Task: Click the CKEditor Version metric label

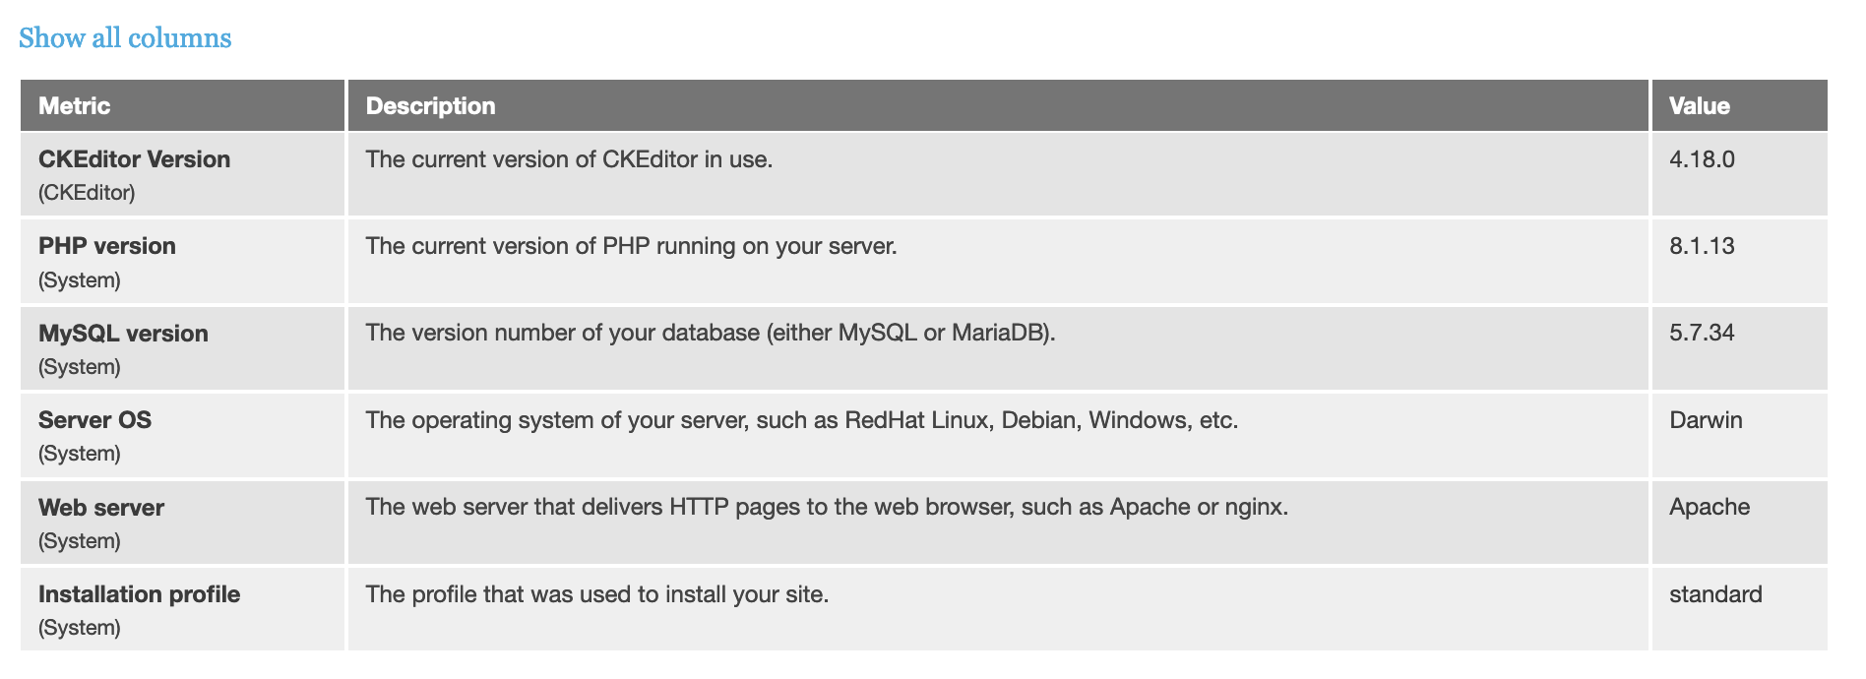Action: tap(134, 158)
